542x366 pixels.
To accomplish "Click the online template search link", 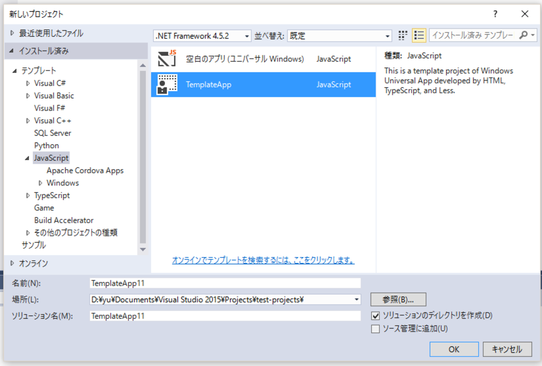I will click(263, 261).
